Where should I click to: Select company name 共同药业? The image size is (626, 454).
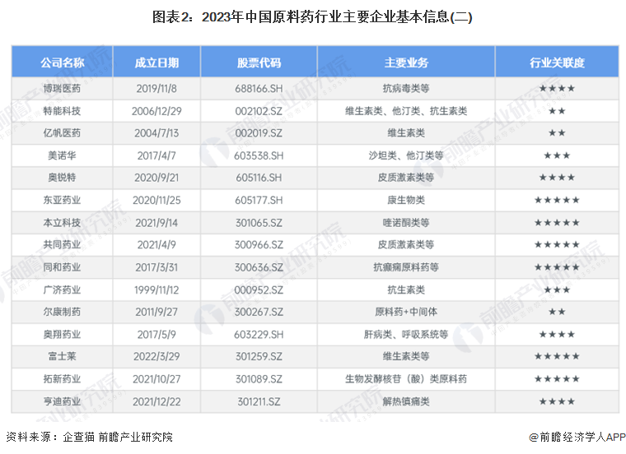point(62,245)
